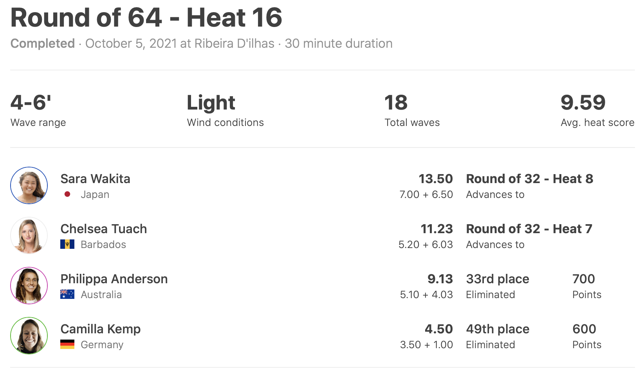
Task: Click Chelsea Tuach's 11.23 heat total
Action: click(436, 229)
